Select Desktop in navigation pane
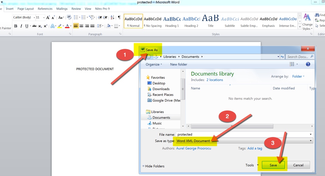Screen dimensions: 325x176 156,83
